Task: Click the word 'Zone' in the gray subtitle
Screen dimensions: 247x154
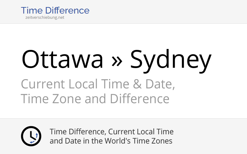Action: 66,99
